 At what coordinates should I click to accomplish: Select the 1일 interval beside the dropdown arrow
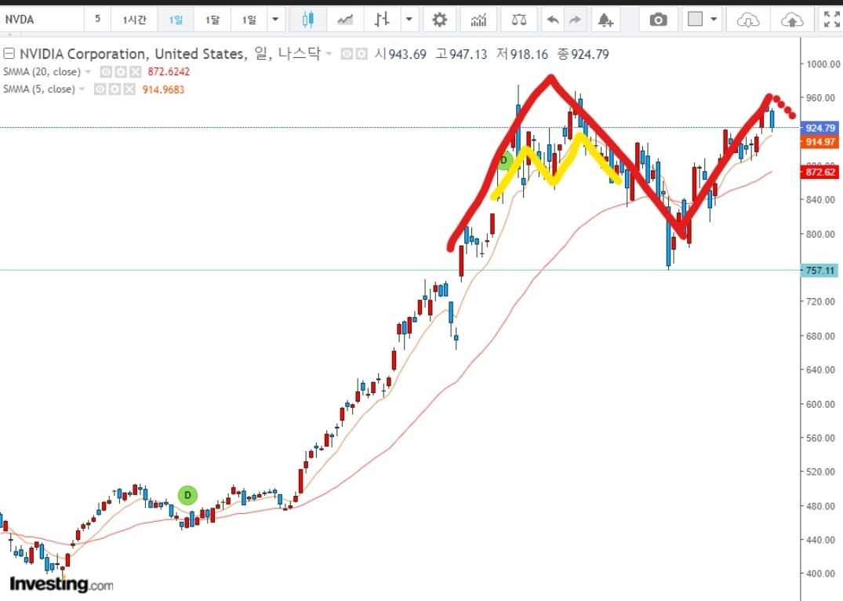(249, 20)
